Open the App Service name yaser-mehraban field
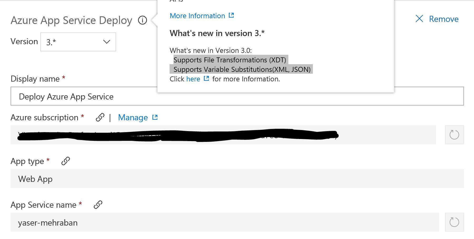 click(225, 222)
